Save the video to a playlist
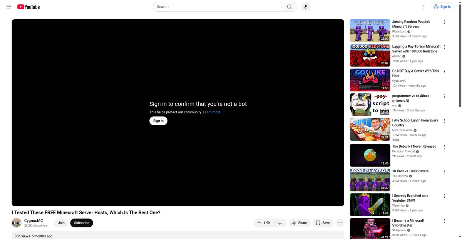 click(x=323, y=223)
